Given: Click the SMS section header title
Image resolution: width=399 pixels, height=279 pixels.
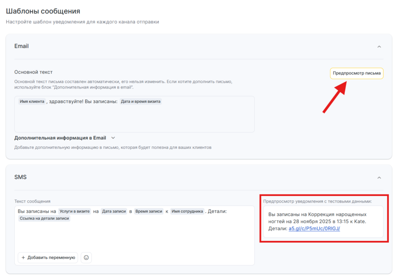Looking at the screenshot, I should point(20,177).
